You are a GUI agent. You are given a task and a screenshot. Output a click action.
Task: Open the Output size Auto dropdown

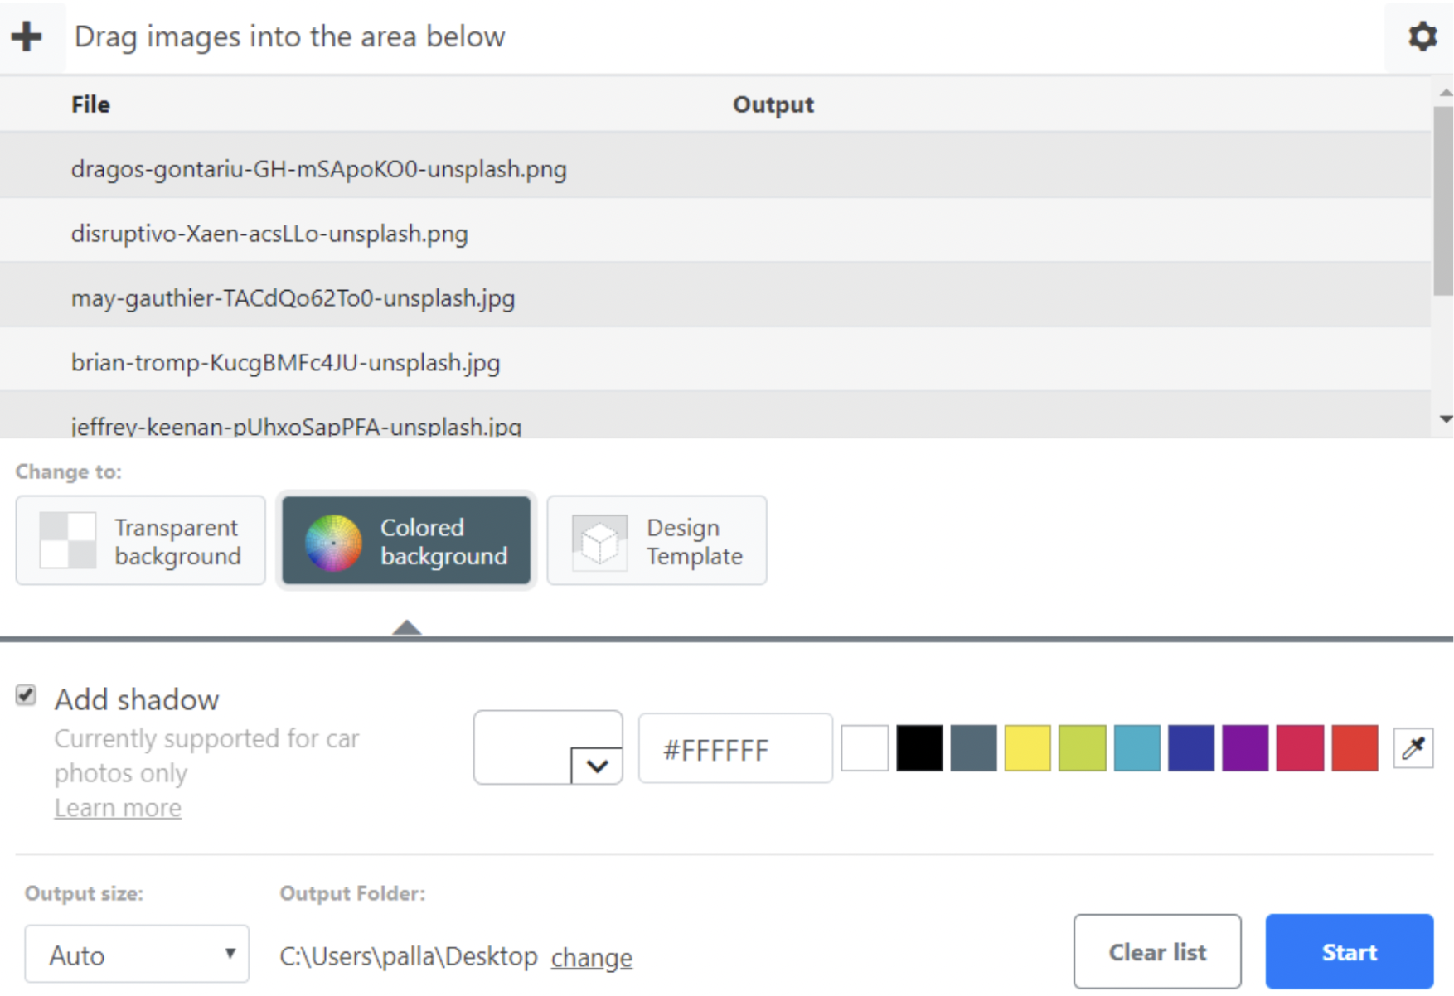(137, 955)
